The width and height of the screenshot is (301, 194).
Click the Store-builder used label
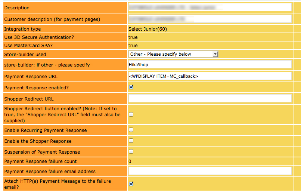(x=25, y=55)
